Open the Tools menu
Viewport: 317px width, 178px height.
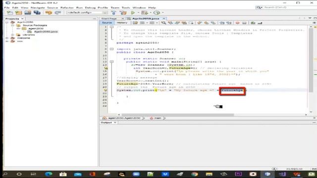(126, 7)
